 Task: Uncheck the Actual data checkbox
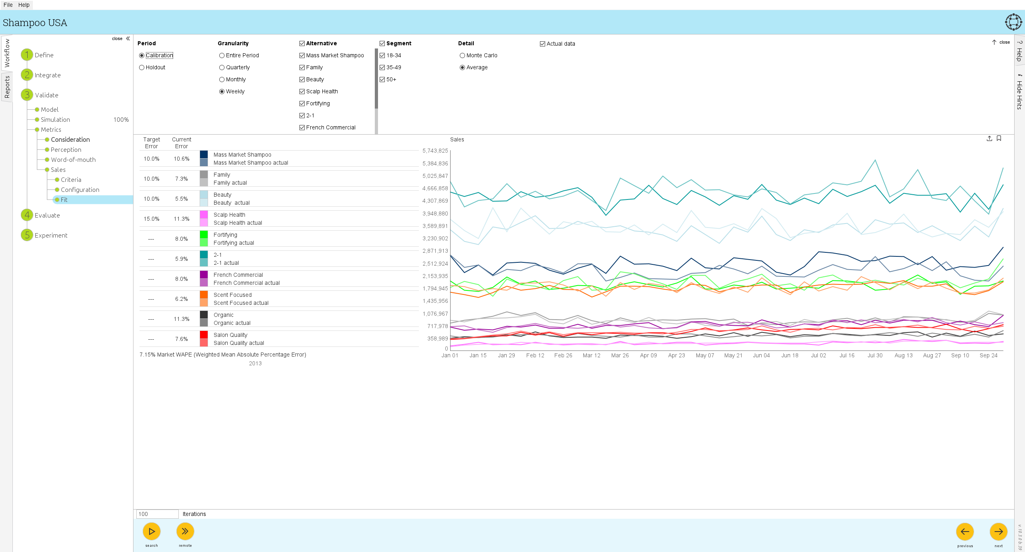542,44
